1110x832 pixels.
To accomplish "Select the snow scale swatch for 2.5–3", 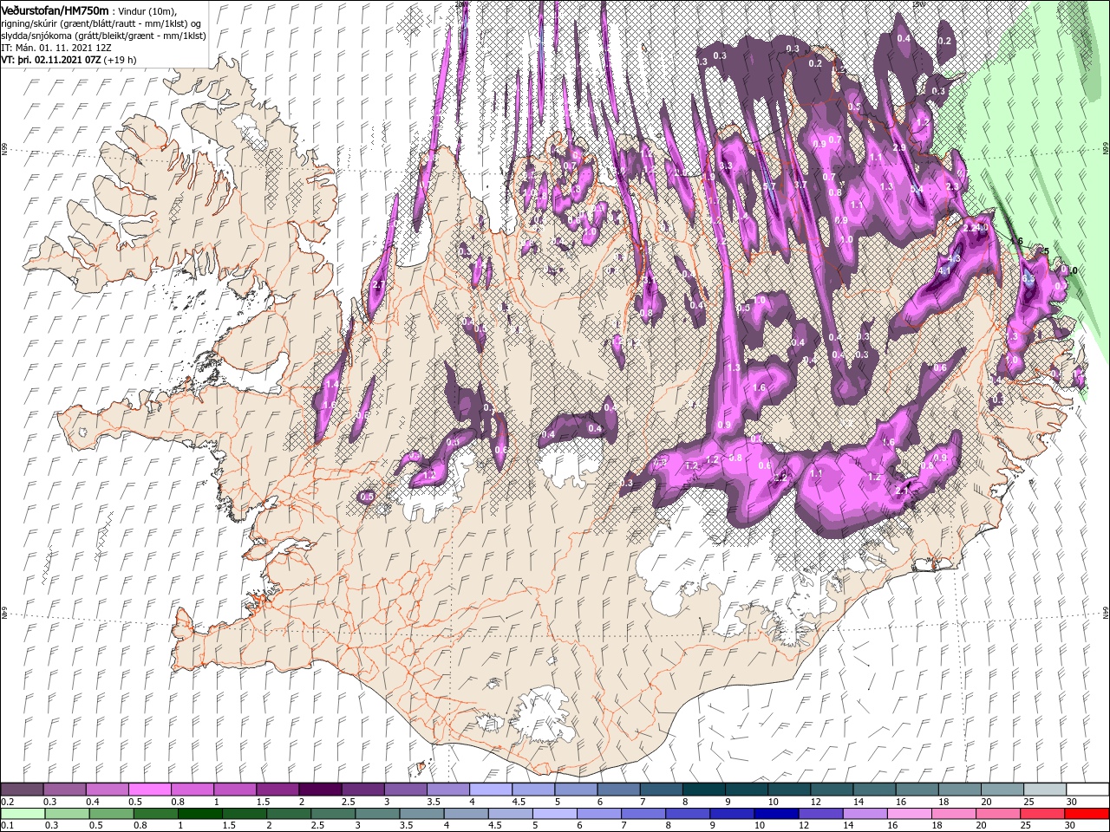I will pyautogui.click(x=362, y=789).
